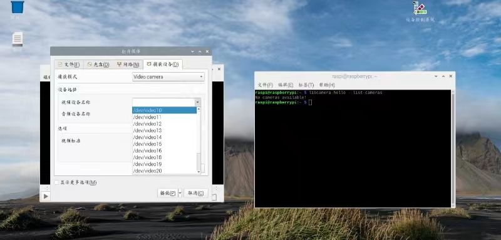The image size is (501, 240).
Task: Choose /dev/video14 from the device list
Action: (x=165, y=137)
